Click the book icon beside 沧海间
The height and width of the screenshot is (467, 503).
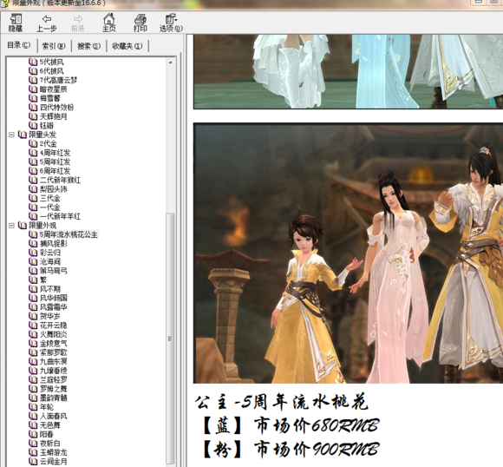33,261
